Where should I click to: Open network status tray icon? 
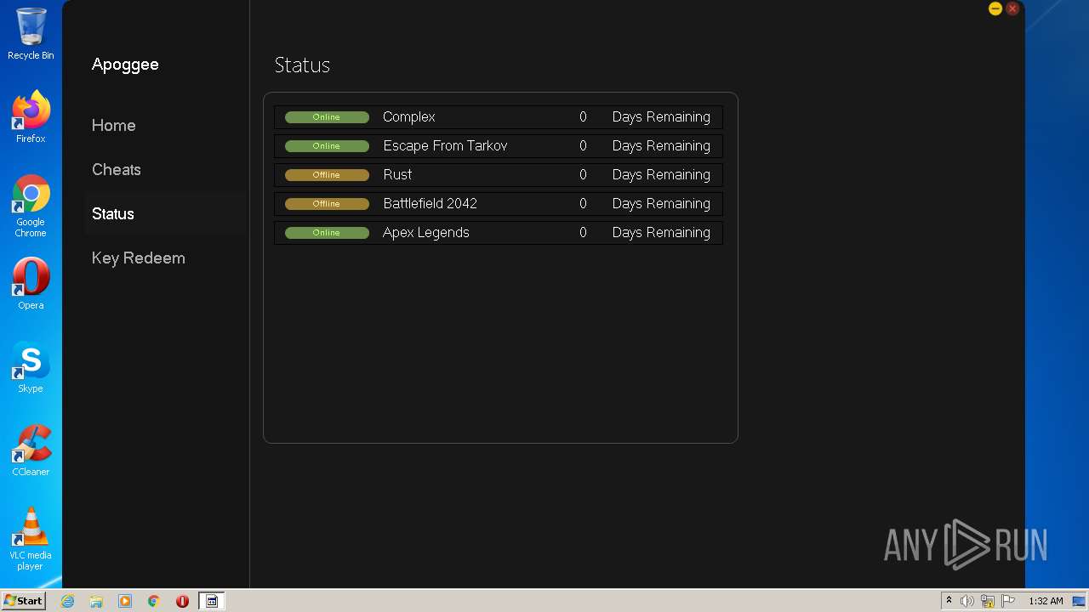[x=988, y=601]
